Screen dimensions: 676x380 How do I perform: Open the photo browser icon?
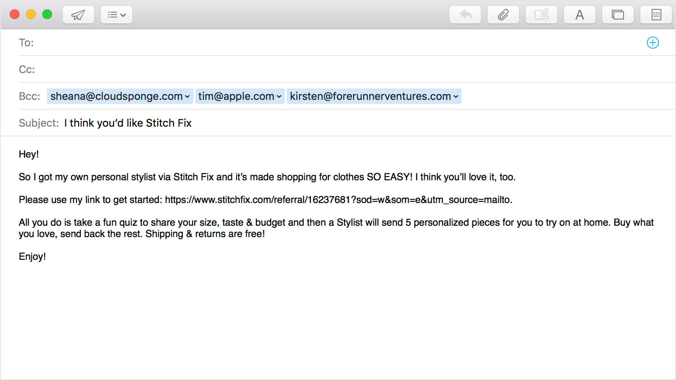618,15
